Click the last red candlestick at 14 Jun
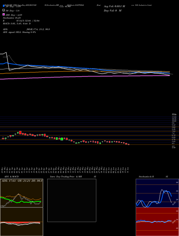179x236 pixels. pyautogui.click(x=129, y=144)
